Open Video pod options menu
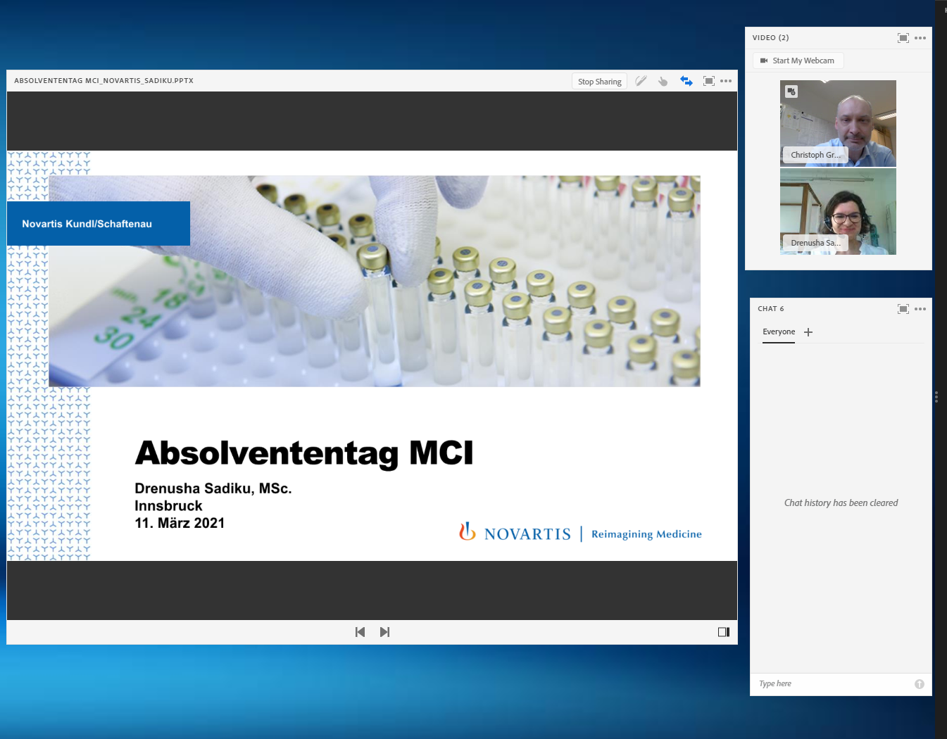This screenshot has height=739, width=947. pos(920,38)
